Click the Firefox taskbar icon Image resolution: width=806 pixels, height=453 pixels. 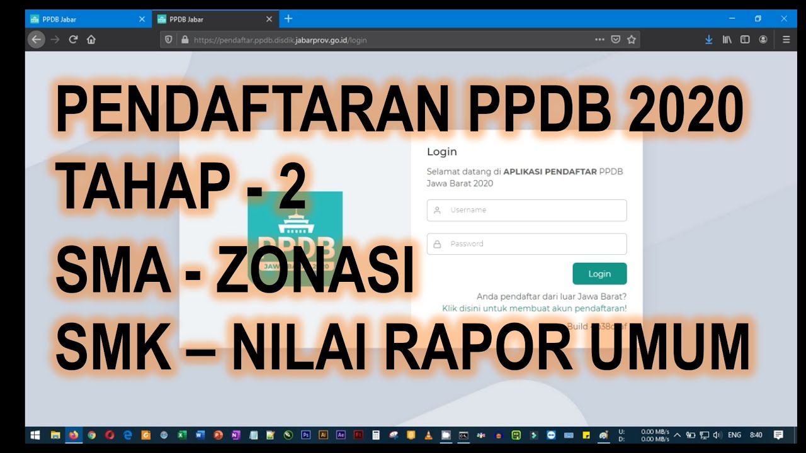tap(74, 435)
